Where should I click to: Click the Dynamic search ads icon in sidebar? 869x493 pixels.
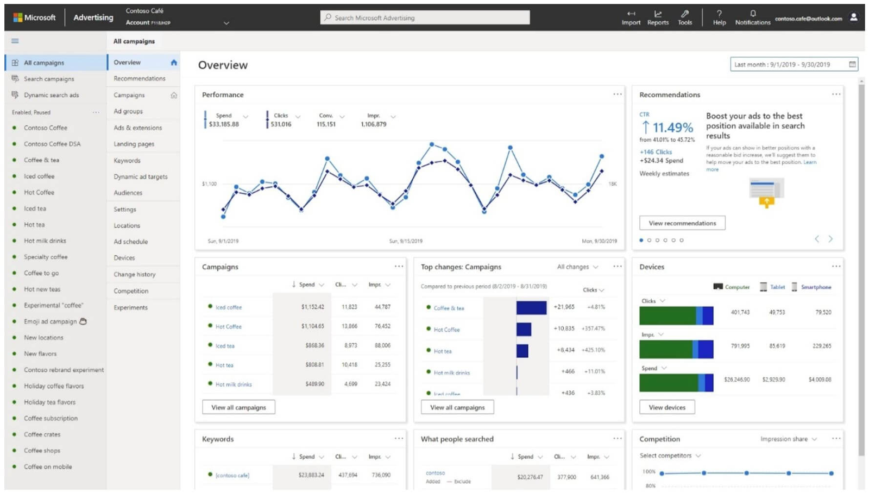tap(15, 95)
